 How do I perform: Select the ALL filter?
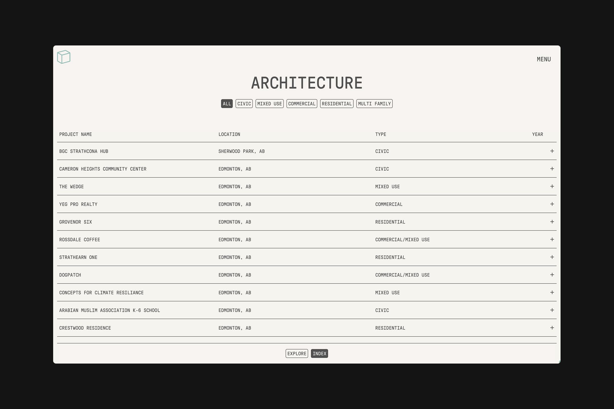tap(227, 104)
